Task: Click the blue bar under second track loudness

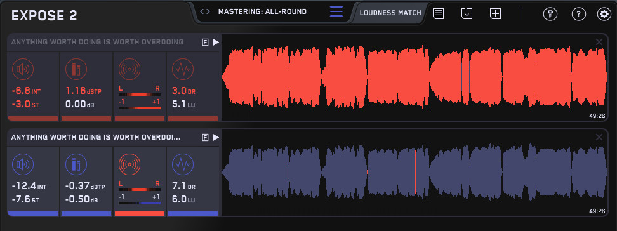Action: click(33, 214)
